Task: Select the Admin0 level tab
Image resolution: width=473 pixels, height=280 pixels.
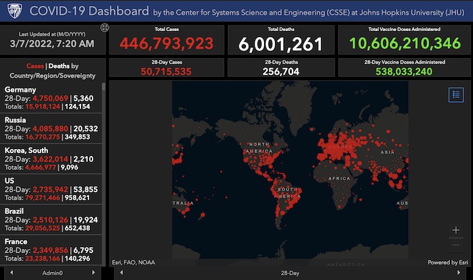Action: (53, 273)
